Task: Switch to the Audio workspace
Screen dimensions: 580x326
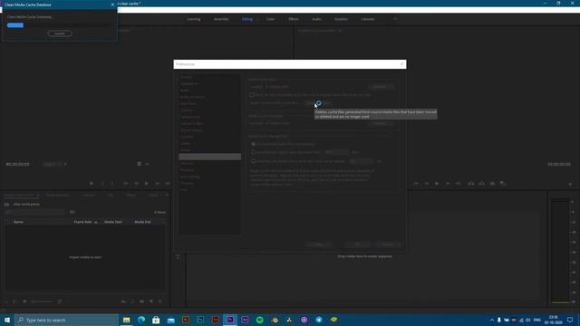Action: point(316,19)
